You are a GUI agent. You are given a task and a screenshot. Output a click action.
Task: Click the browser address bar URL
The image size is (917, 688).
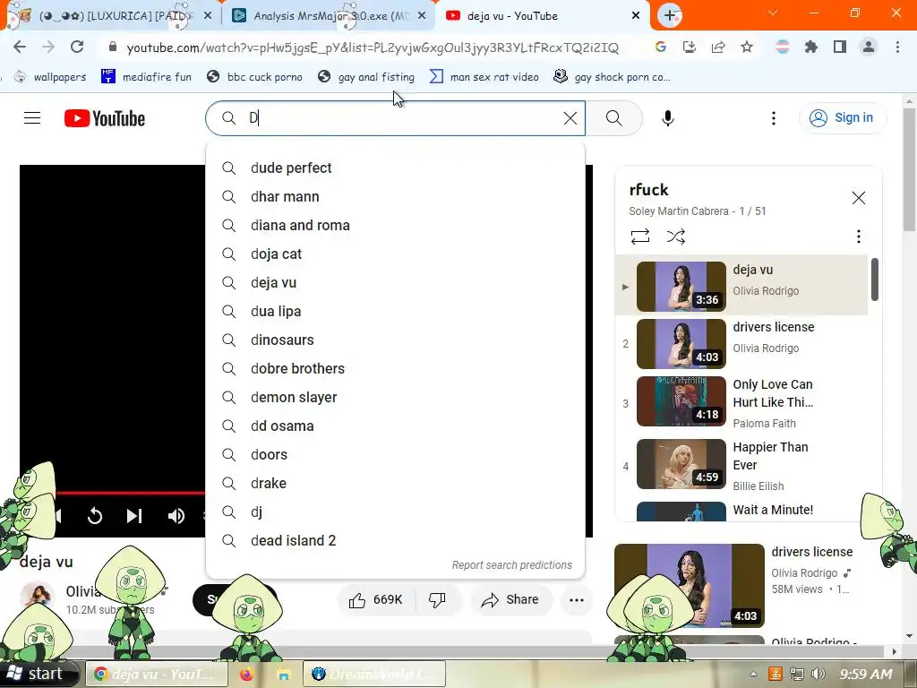pyautogui.click(x=373, y=48)
